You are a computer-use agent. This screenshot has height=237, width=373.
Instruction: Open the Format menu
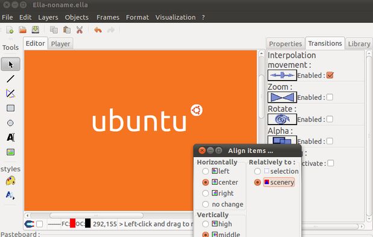coord(137,17)
